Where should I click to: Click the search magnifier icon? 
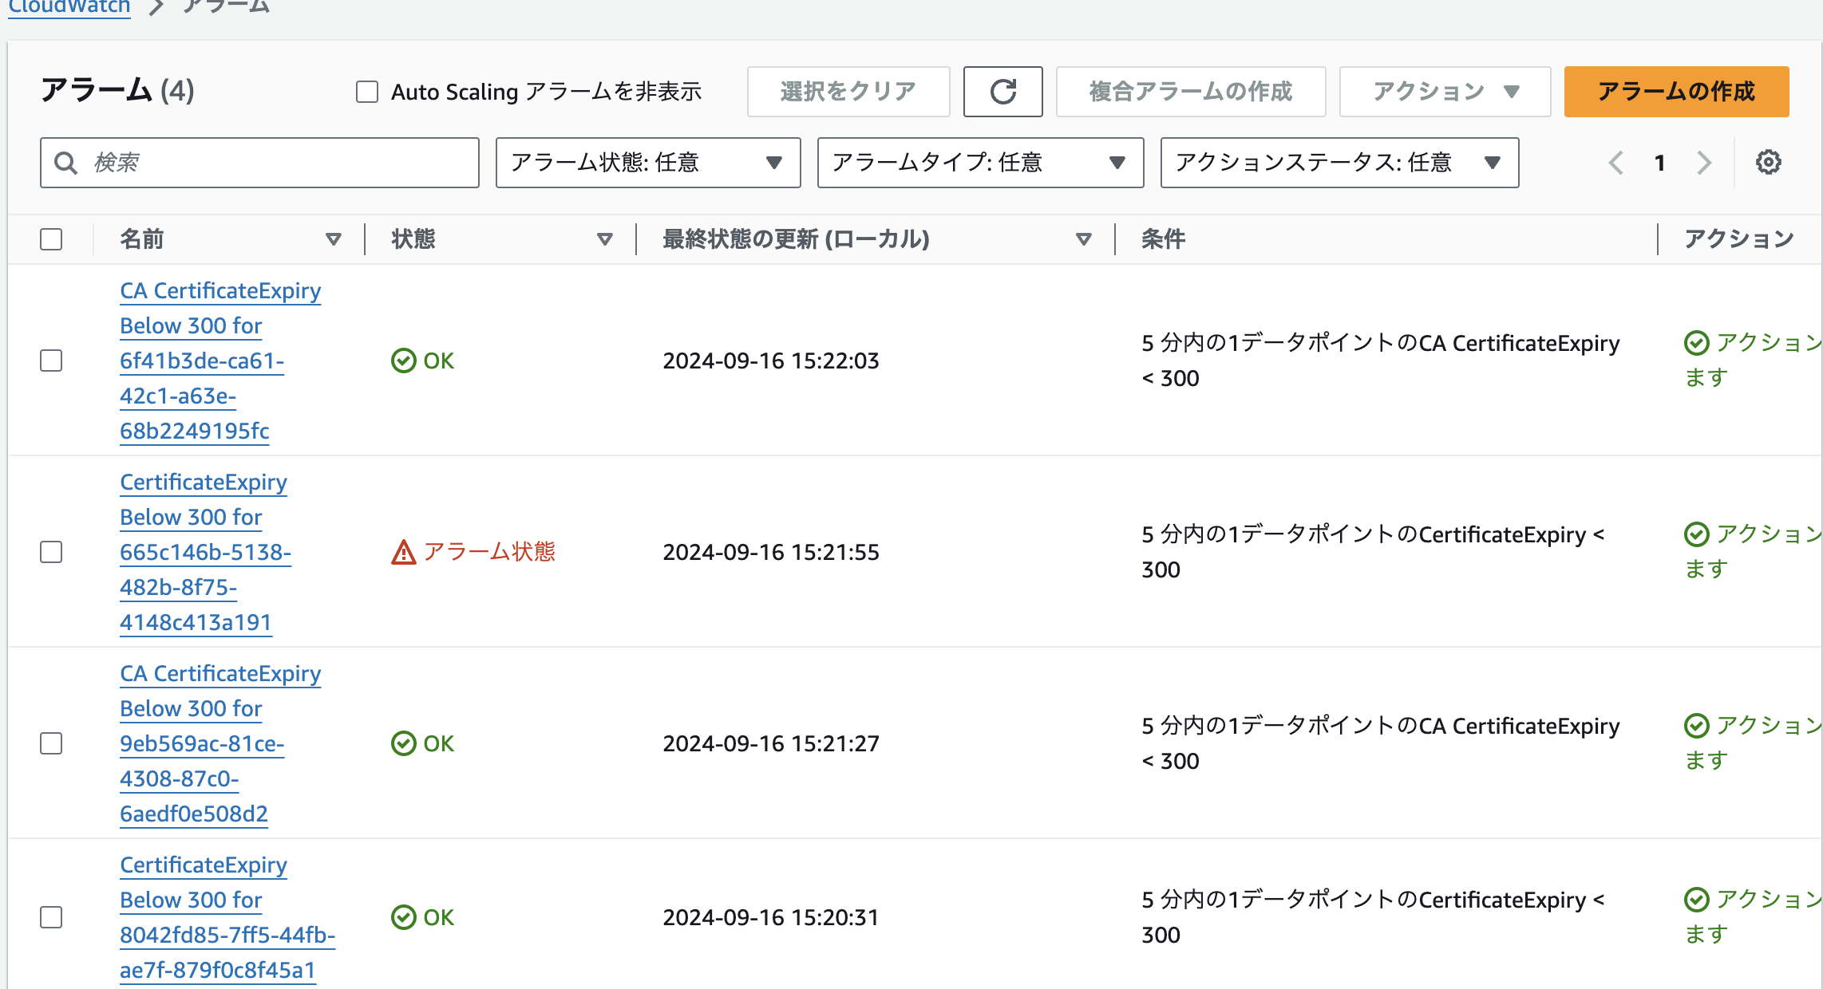pos(65,163)
